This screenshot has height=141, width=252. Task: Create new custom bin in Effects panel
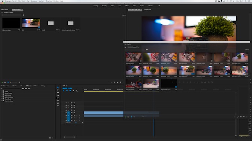[x=50, y=138]
